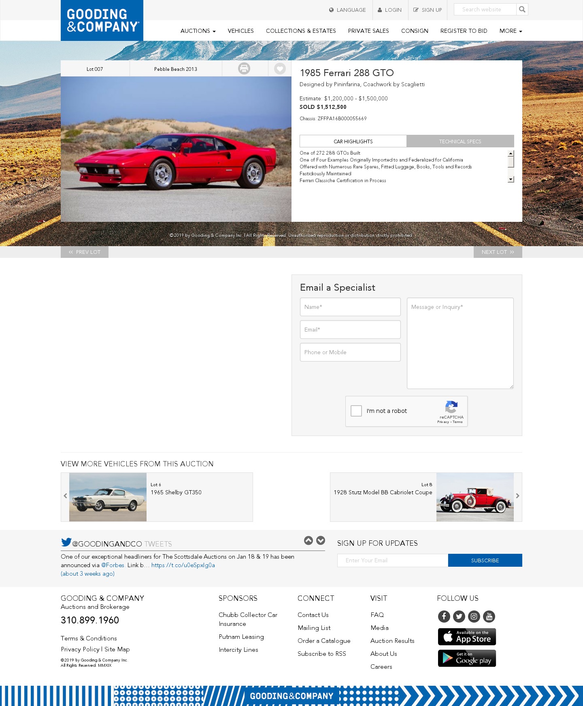583x706 pixels.
Task: Open Pebble Beach 2013 auction link
Action: (176, 69)
